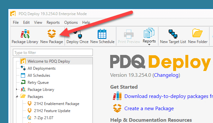The image size is (213, 123).
Task: Open the Edit menu
Action: click(x=26, y=22)
